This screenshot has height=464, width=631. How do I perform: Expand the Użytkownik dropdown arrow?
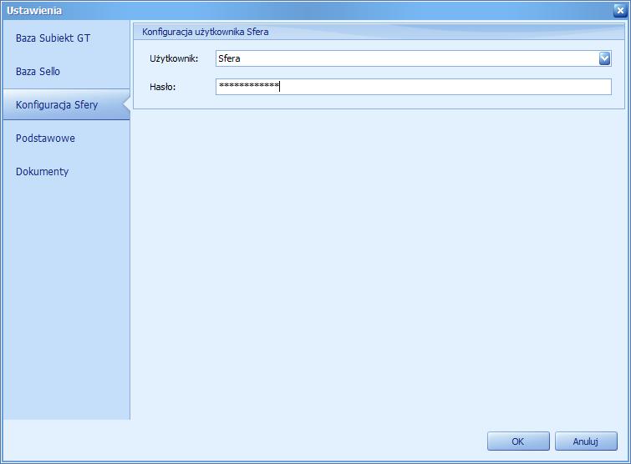click(x=604, y=58)
